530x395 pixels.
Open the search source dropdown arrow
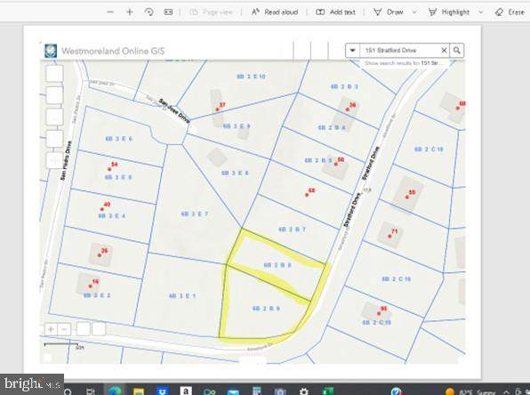point(352,51)
